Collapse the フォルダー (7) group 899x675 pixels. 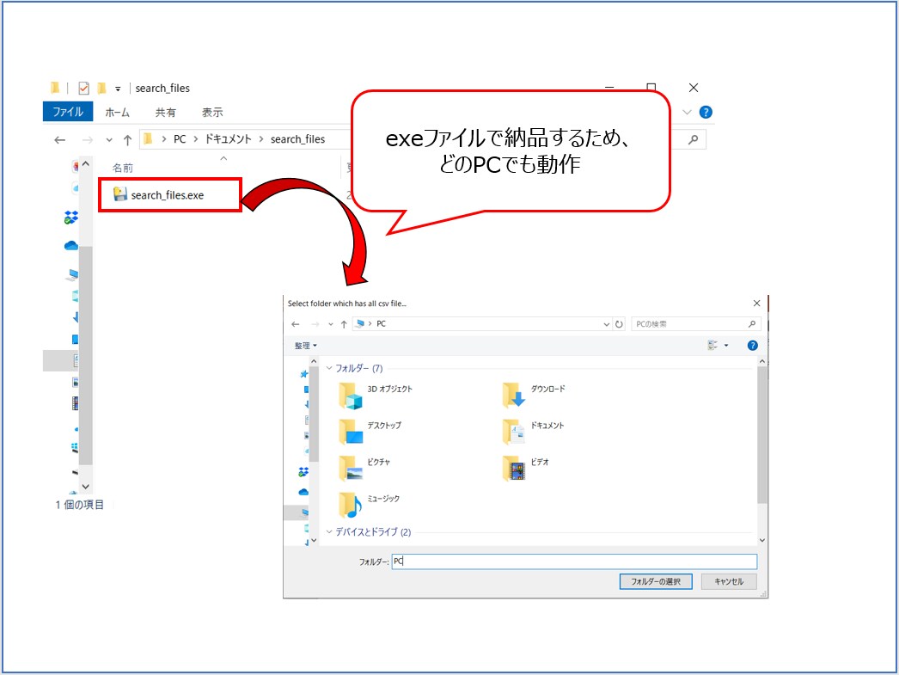point(329,368)
